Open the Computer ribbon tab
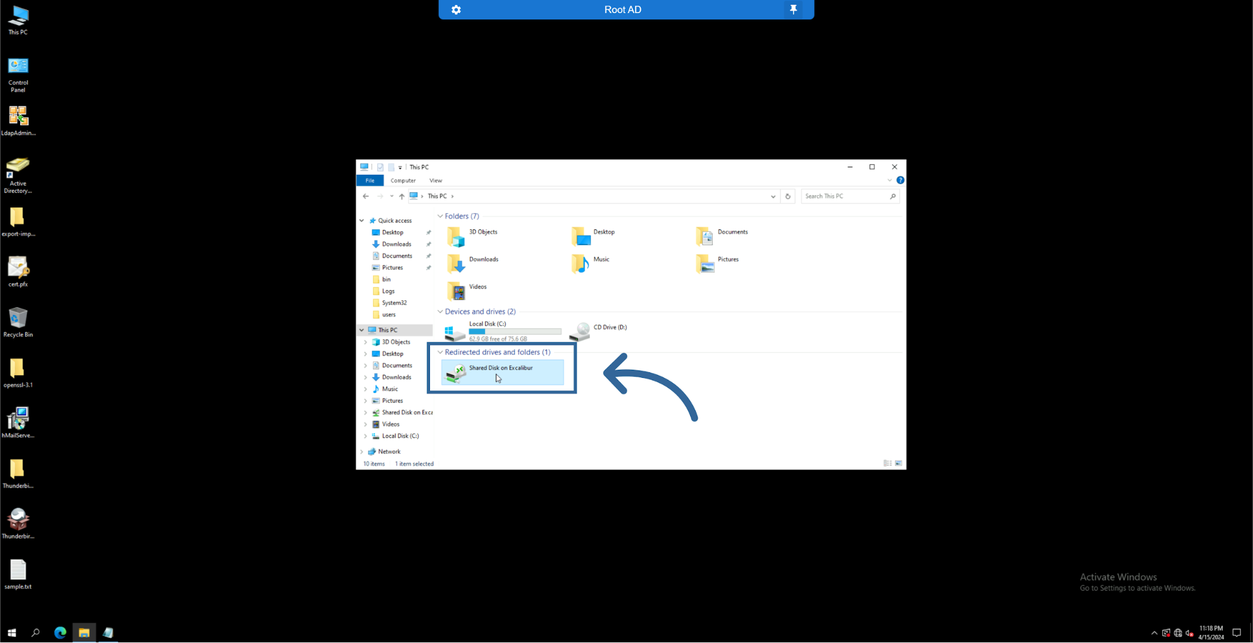 [x=402, y=180]
